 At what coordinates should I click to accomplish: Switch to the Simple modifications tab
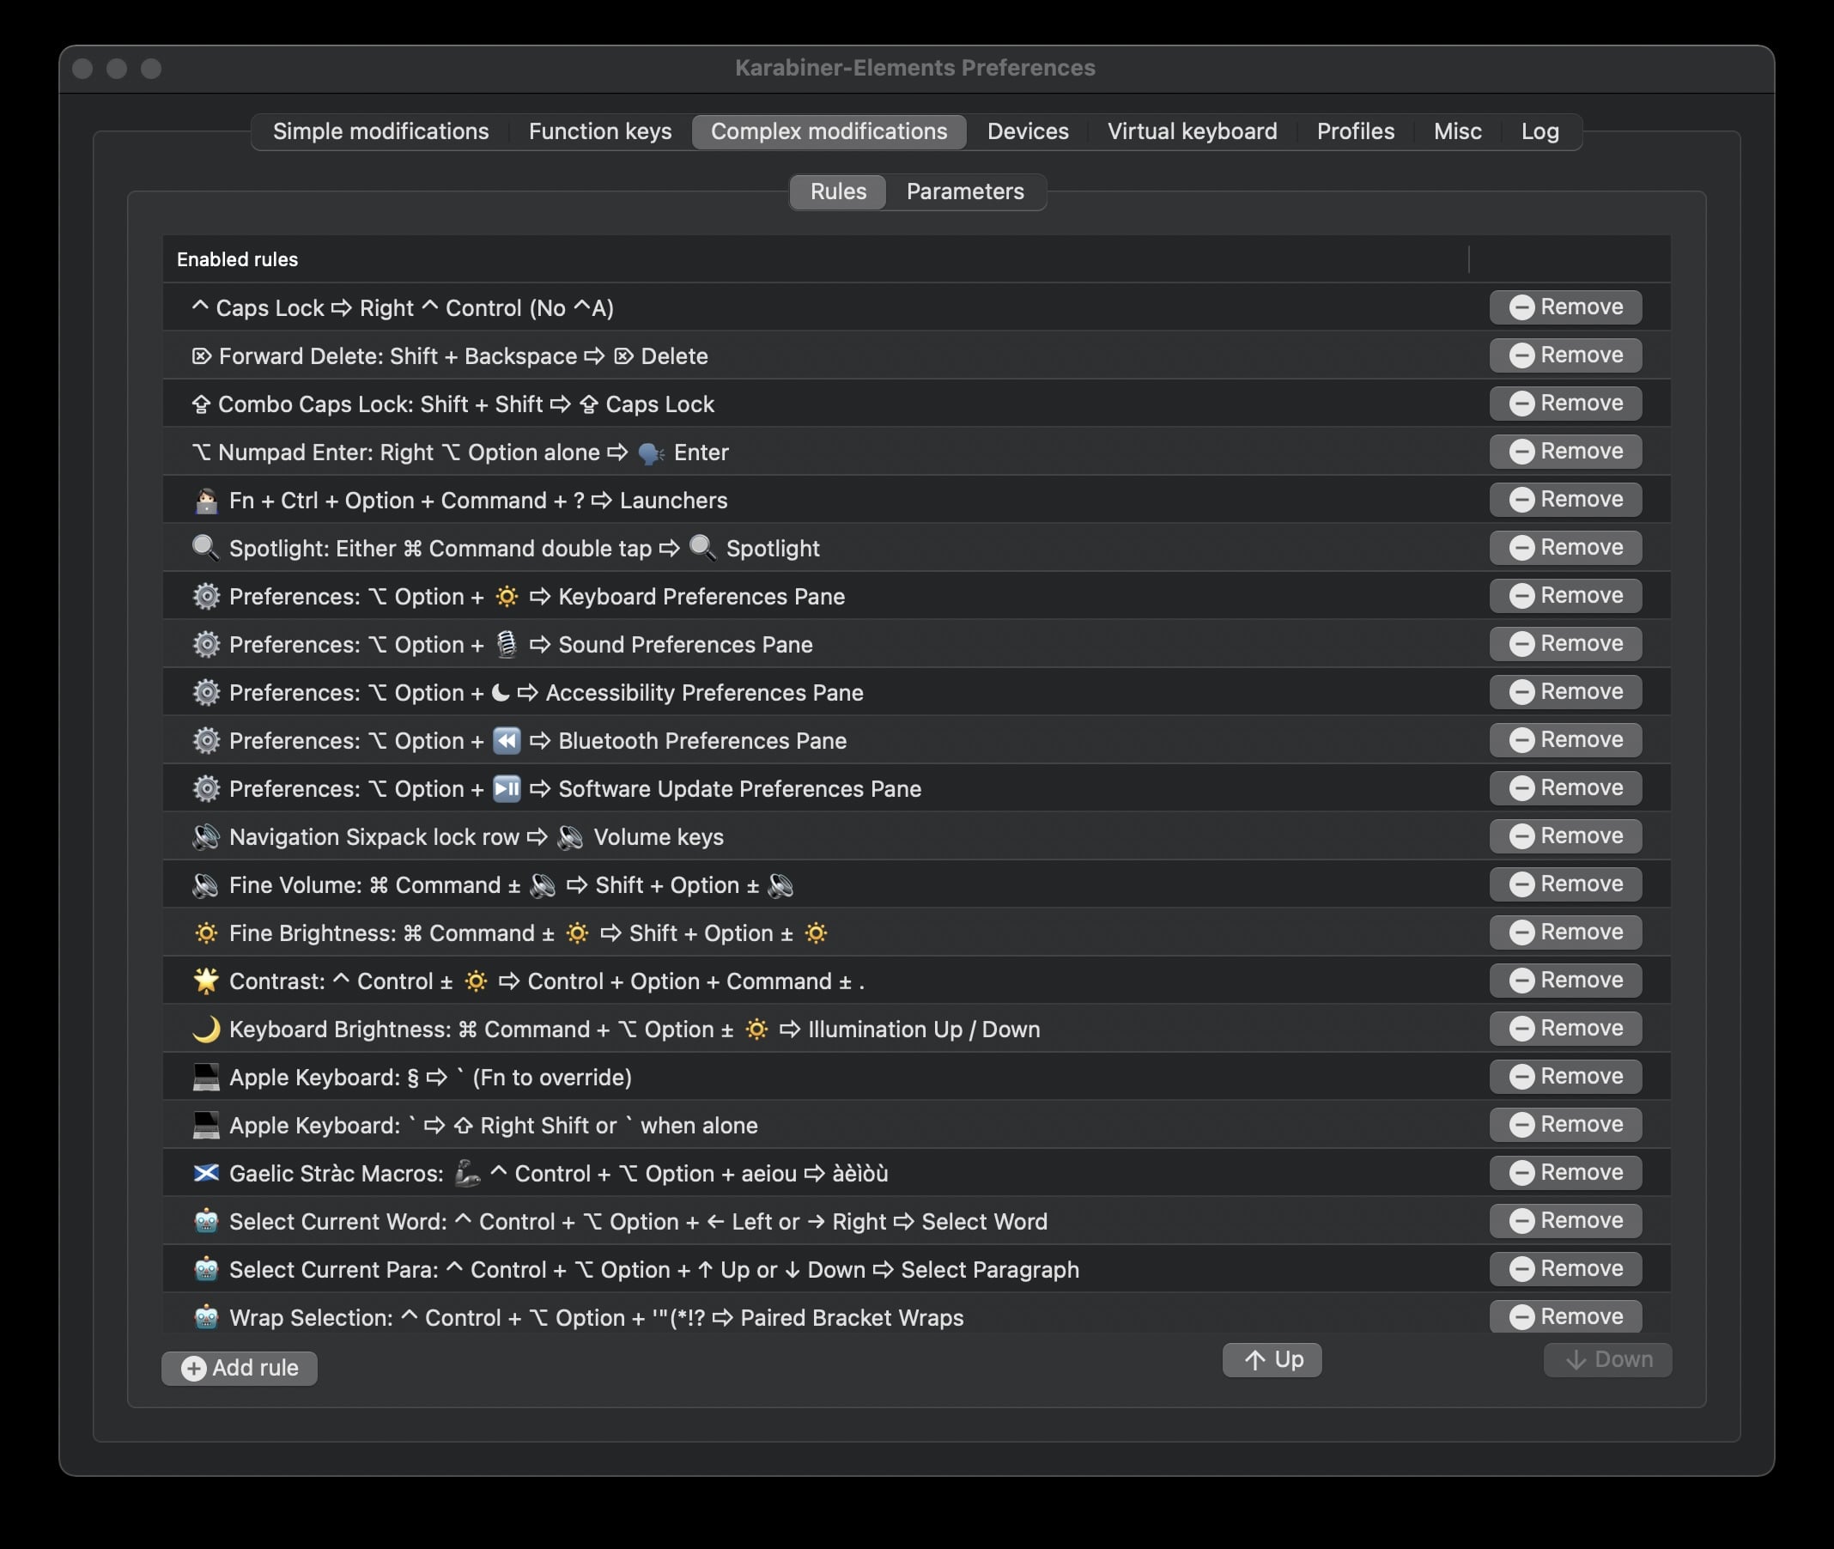[381, 131]
